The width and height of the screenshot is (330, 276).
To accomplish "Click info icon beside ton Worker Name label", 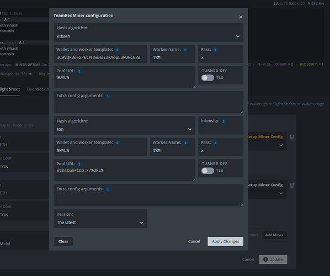I will click(185, 143).
